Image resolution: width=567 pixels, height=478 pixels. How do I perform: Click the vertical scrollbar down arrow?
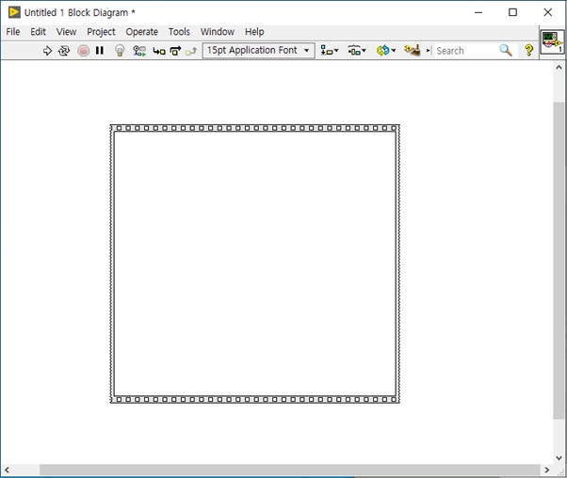[559, 457]
